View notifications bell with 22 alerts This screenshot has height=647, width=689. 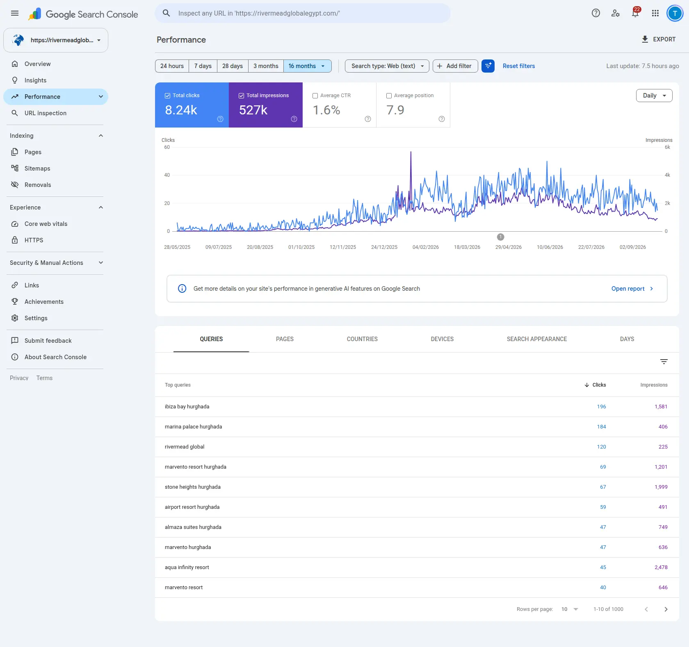(x=635, y=13)
